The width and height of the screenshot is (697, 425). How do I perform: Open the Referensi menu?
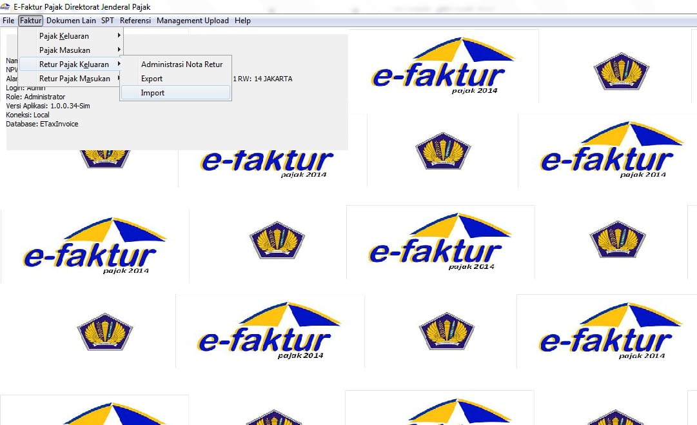click(x=135, y=20)
